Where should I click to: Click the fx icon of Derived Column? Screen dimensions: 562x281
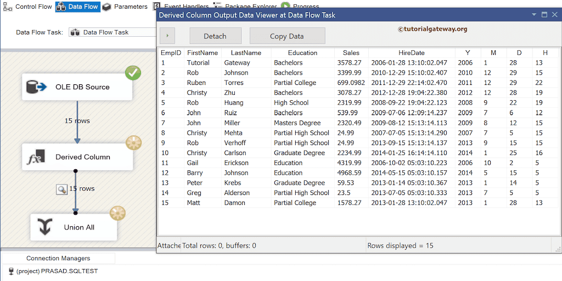click(x=36, y=157)
